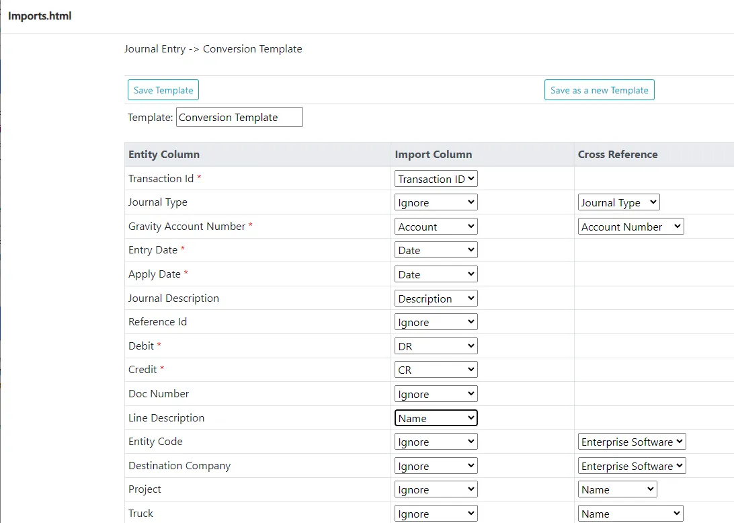Open the Credit import column dropdown
Viewport: 734px width, 523px height.
tap(436, 370)
